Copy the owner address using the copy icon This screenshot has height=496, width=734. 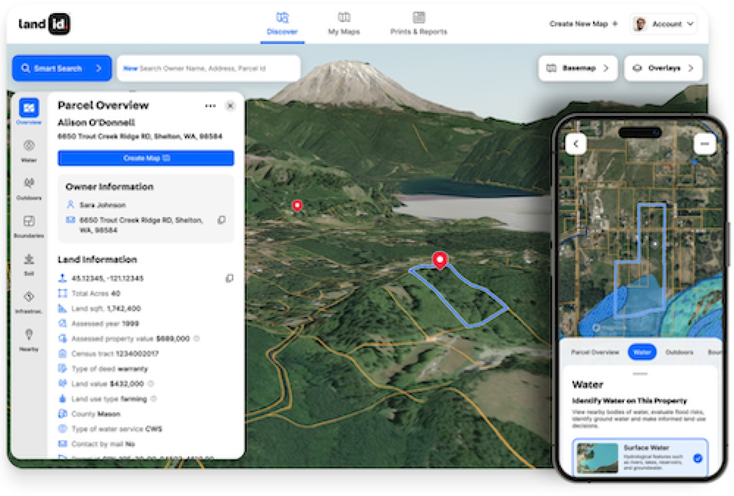[221, 220]
